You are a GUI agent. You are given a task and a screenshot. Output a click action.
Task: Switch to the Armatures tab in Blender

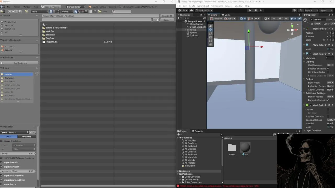[x=26, y=137]
